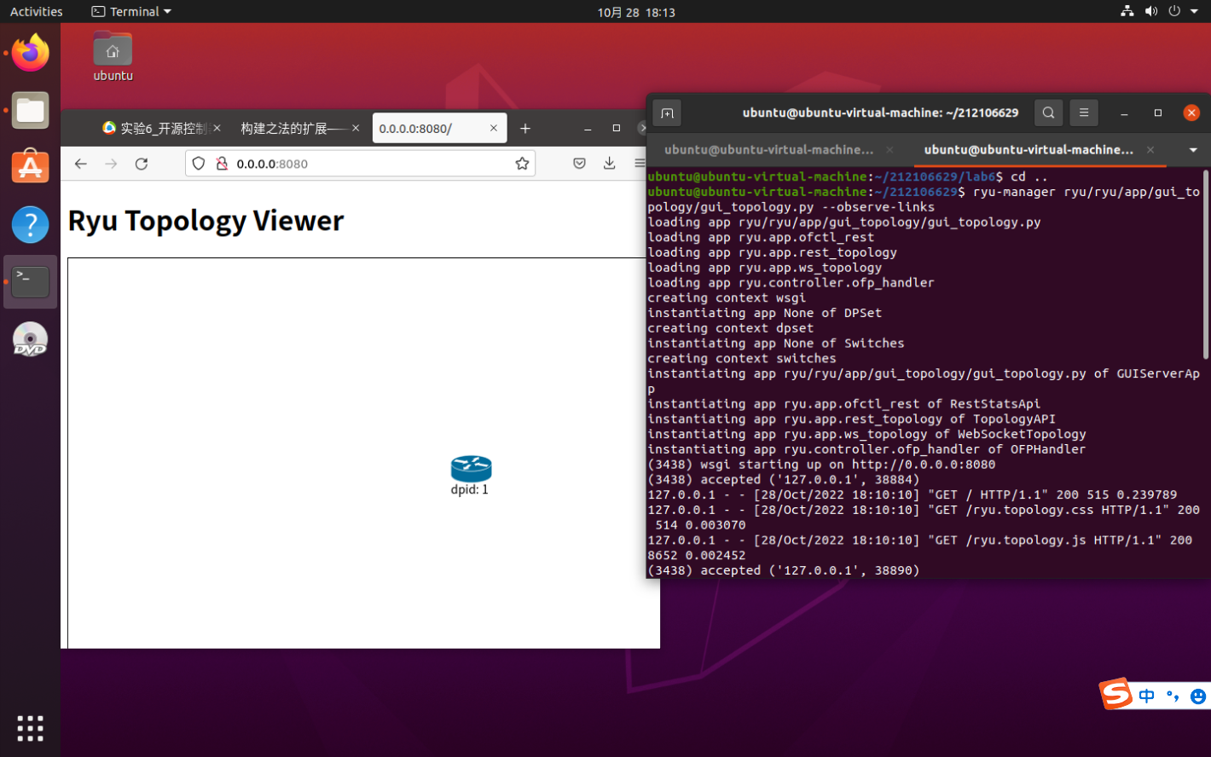Open the volume icon in the top bar
This screenshot has height=757, width=1211.
[x=1151, y=11]
